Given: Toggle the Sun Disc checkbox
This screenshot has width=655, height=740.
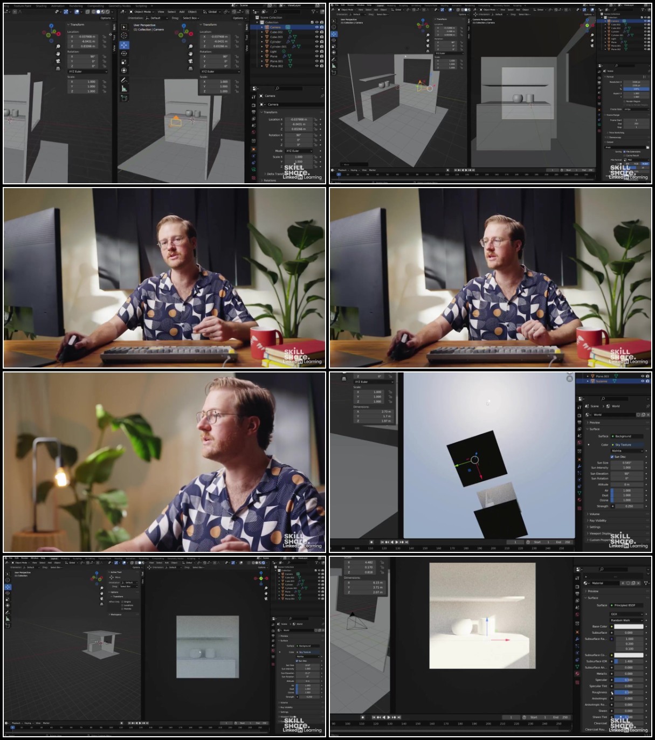Looking at the screenshot, I should (612, 457).
